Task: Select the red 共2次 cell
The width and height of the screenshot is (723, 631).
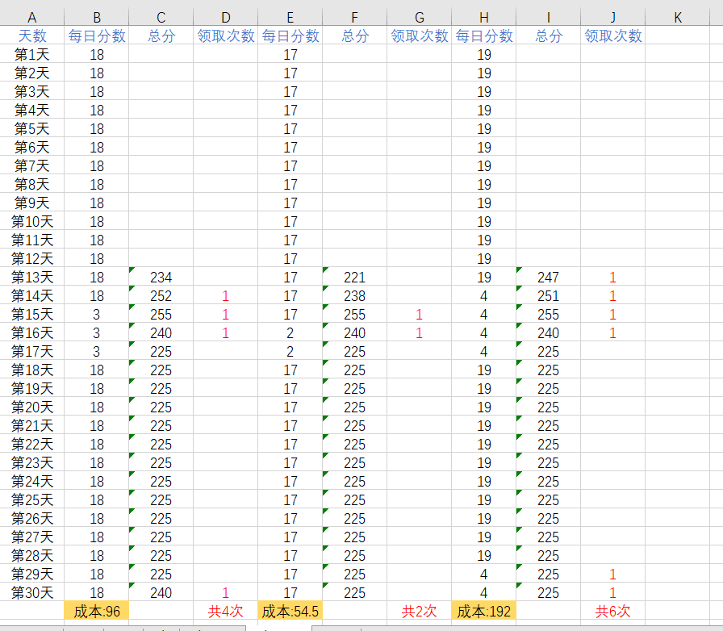Action: (420, 611)
